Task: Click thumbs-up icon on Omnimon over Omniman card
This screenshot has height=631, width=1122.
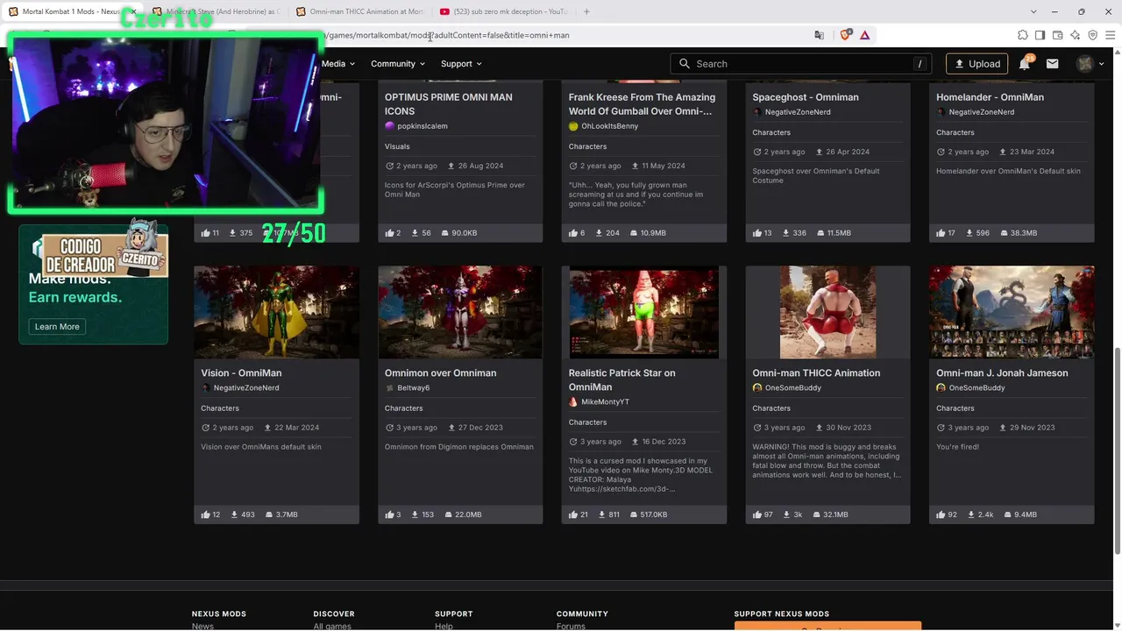Action: point(389,514)
